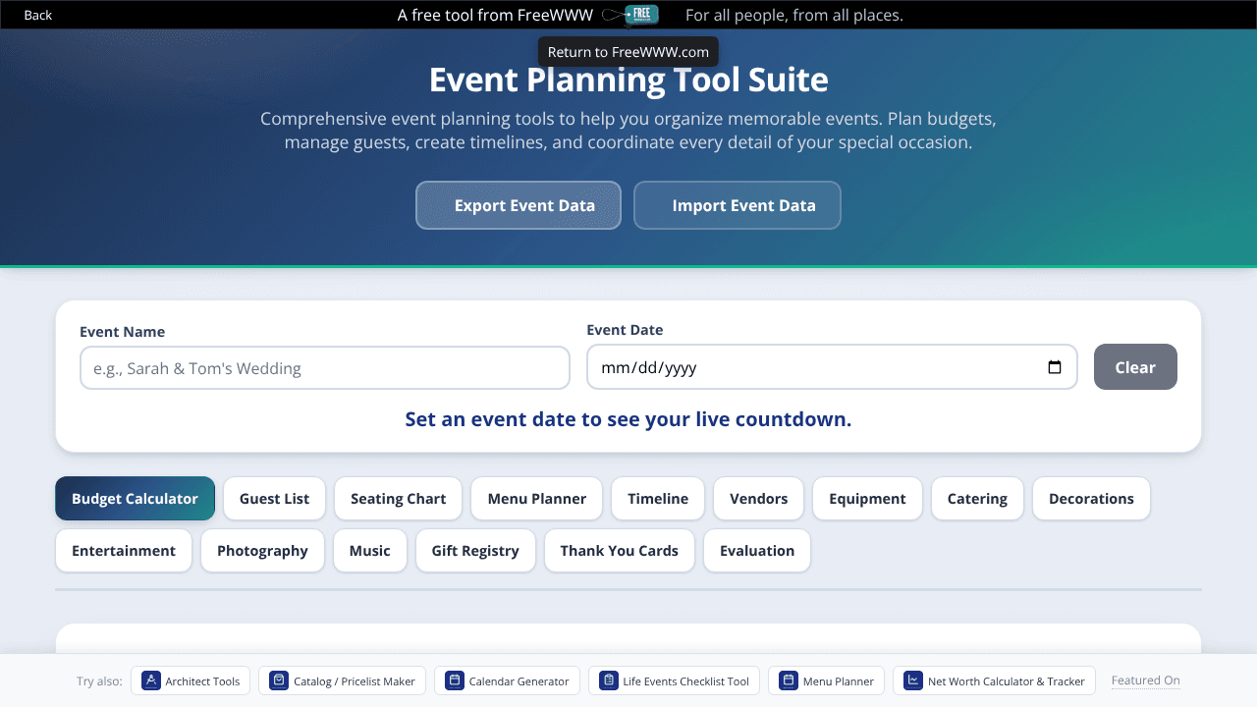Click 'Set an event date' countdown text
1257x707 pixels.
[628, 419]
